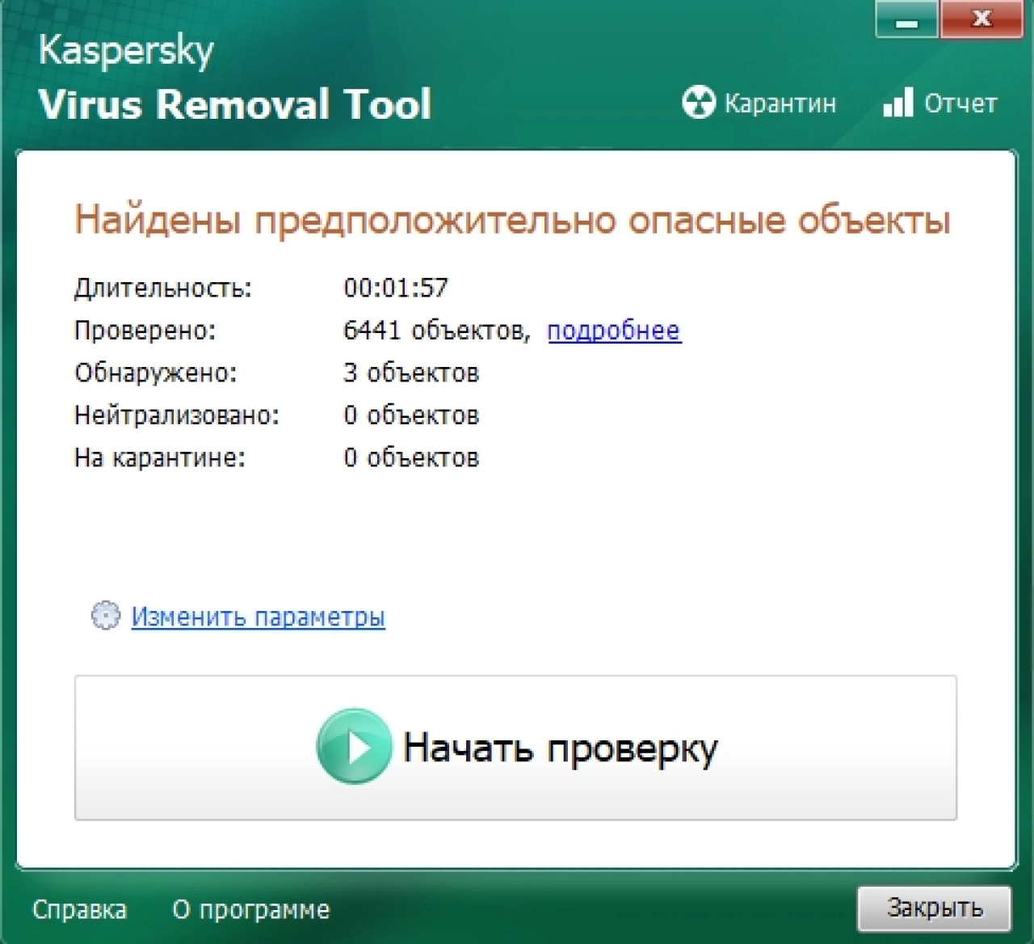1034x944 pixels.
Task: Click the green play icon
Action: tap(354, 746)
